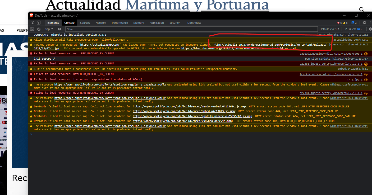Image resolution: width=372 pixels, height=195 pixels.
Task: Open the blue issues badge in the tab bar
Action: (354, 23)
